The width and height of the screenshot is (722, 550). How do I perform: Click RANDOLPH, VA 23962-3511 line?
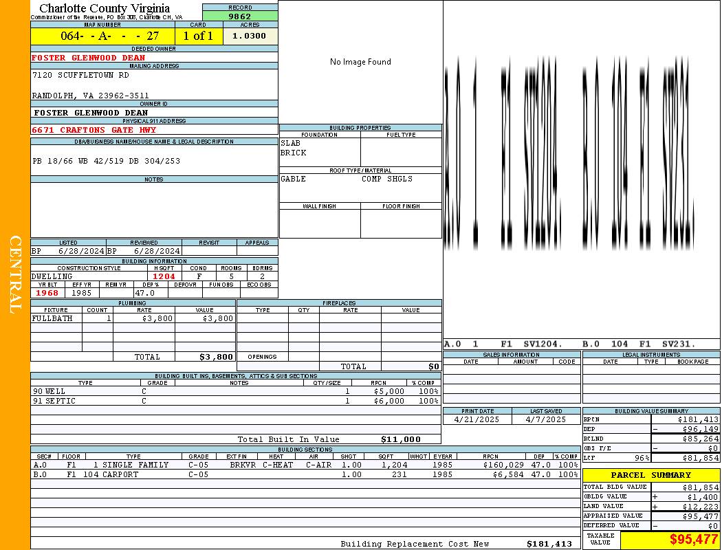click(x=90, y=96)
